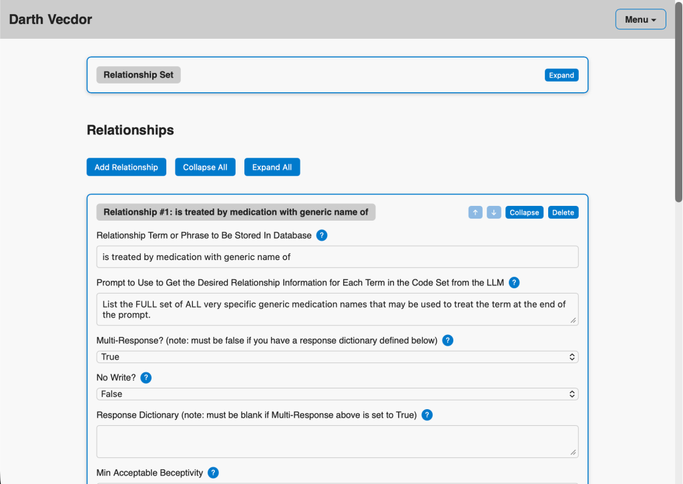This screenshot has height=484, width=683.
Task: Click the page vertical scrollbar
Action: coord(678,134)
